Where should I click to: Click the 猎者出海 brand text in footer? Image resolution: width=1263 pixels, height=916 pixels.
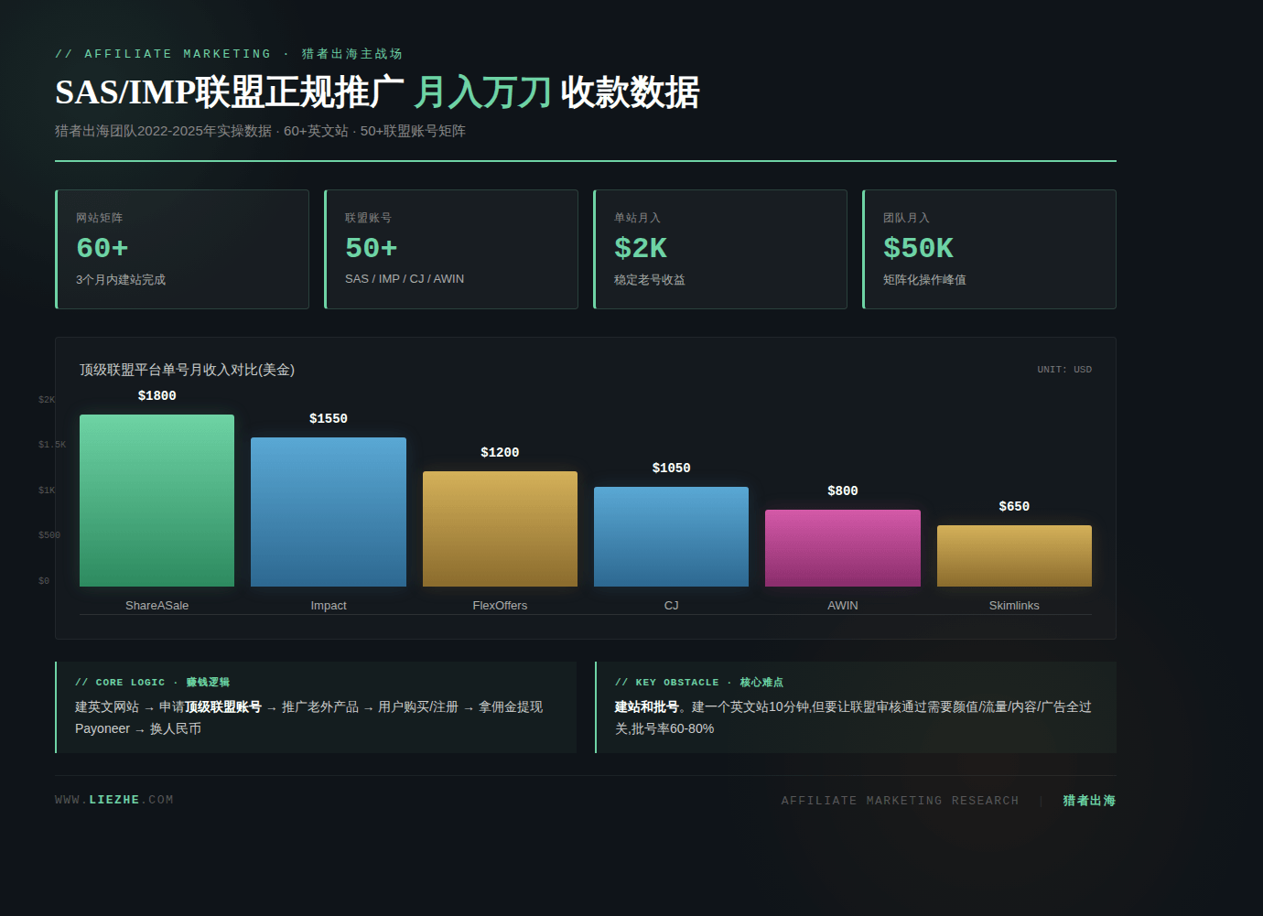pyautogui.click(x=1089, y=801)
